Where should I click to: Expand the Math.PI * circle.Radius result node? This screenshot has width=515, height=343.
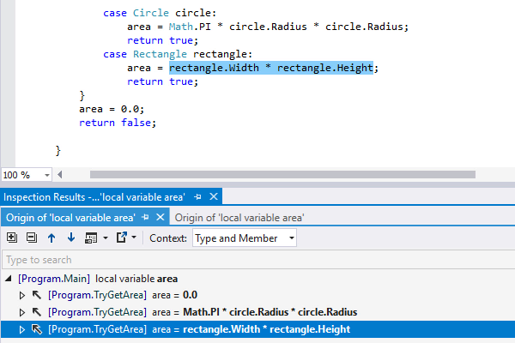[23, 311]
